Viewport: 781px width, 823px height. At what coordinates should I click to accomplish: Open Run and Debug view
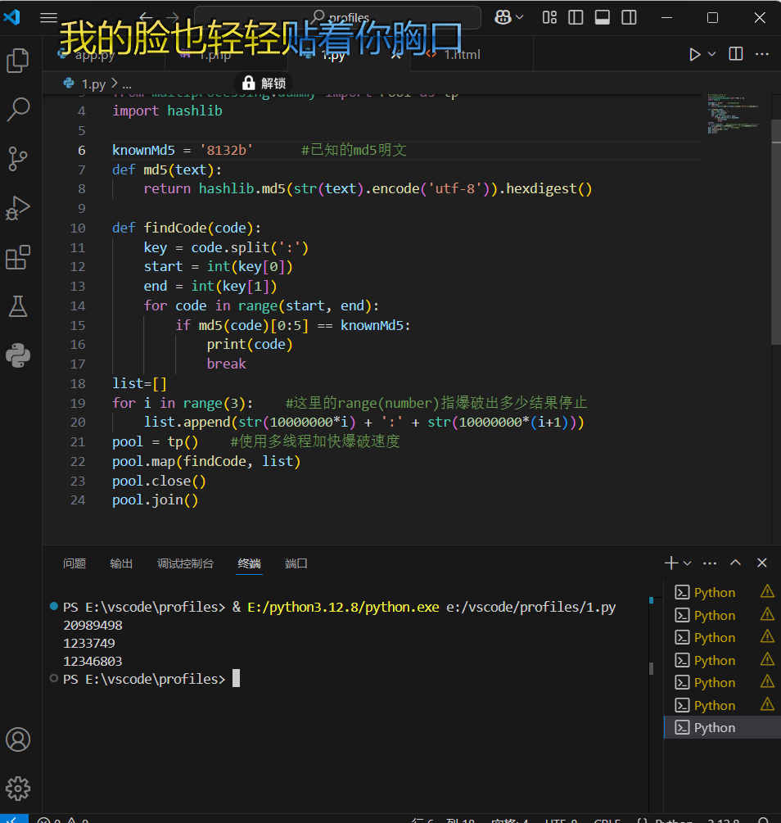point(18,208)
